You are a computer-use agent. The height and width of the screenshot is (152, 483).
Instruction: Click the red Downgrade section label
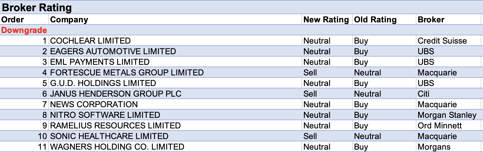[24, 30]
